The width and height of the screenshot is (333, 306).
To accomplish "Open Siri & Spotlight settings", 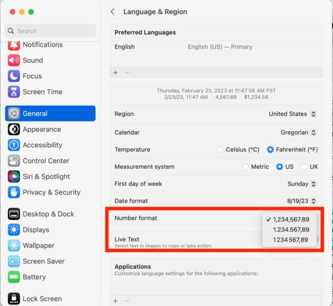I will (46, 177).
